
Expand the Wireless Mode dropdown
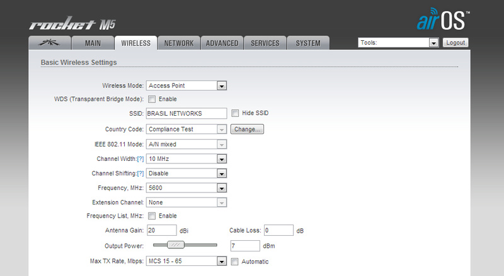(186, 86)
